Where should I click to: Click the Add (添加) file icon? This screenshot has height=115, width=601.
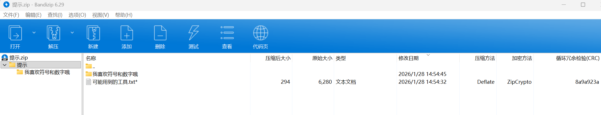click(127, 33)
